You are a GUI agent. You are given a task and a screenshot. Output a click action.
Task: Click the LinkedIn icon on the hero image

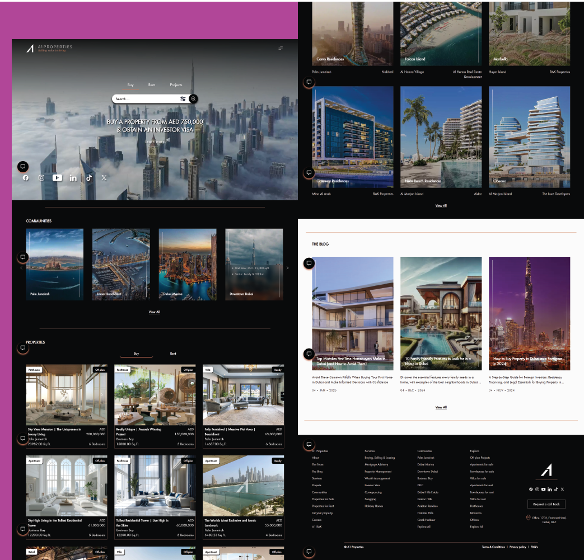[x=73, y=178]
